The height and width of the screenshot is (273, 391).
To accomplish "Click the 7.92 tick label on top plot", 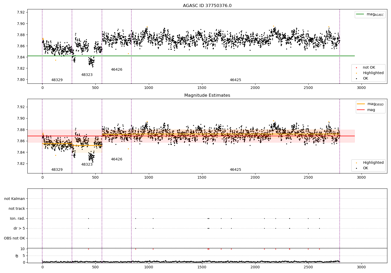I will click(21, 12).
